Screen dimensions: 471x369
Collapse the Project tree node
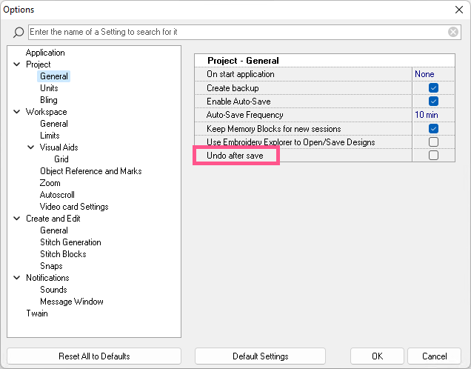pos(17,64)
